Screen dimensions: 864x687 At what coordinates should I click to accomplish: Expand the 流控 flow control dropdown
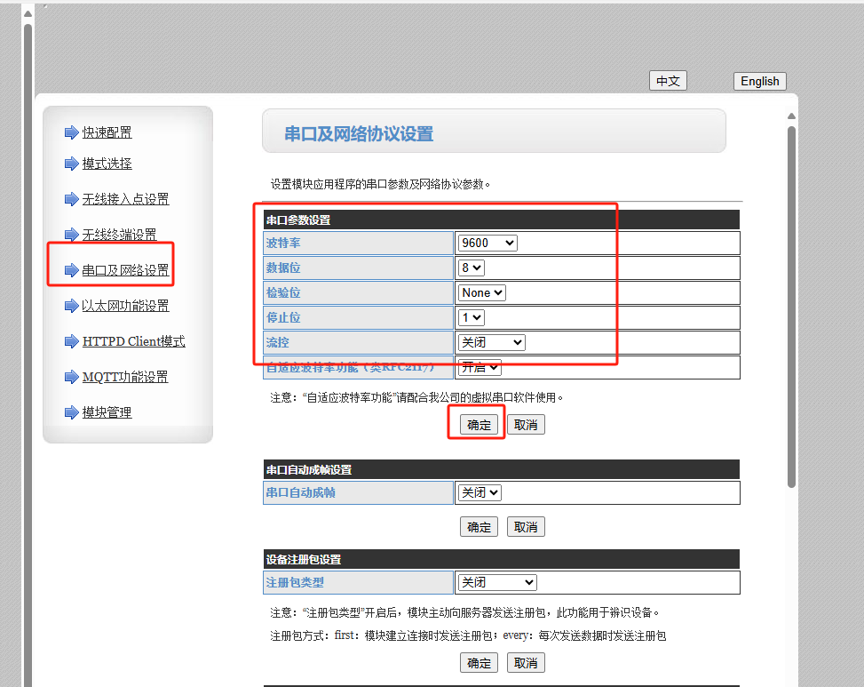point(492,342)
